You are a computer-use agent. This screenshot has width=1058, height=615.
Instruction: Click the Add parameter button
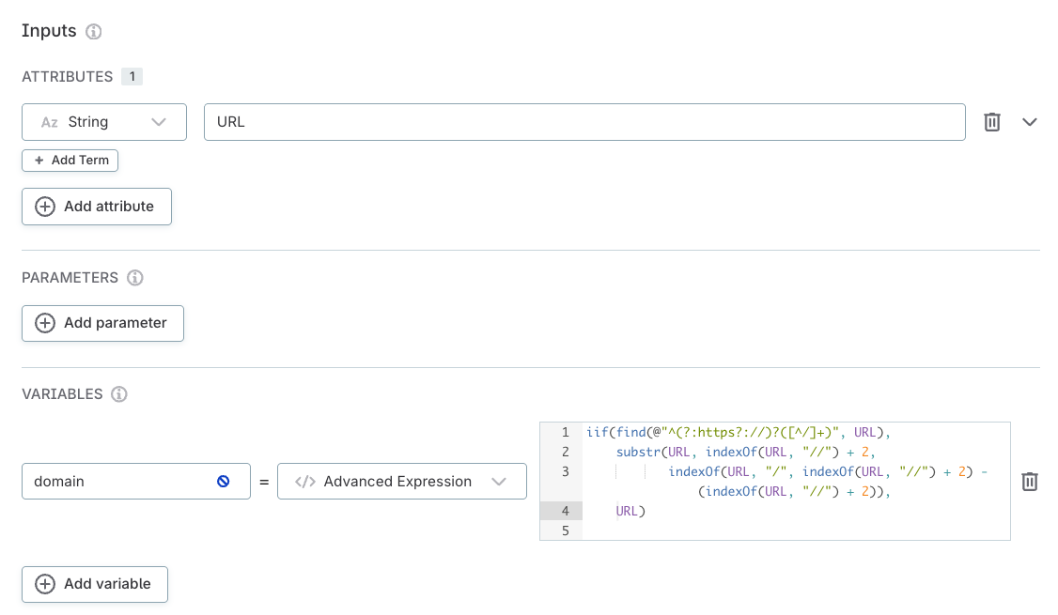102,323
